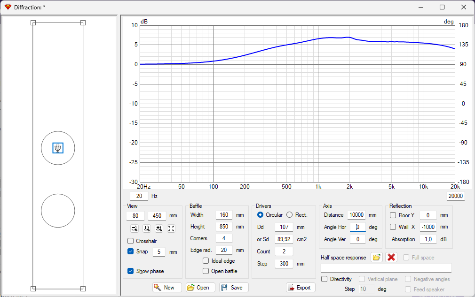Enable the Directivity checkbox
The height and width of the screenshot is (297, 475).
325,279
